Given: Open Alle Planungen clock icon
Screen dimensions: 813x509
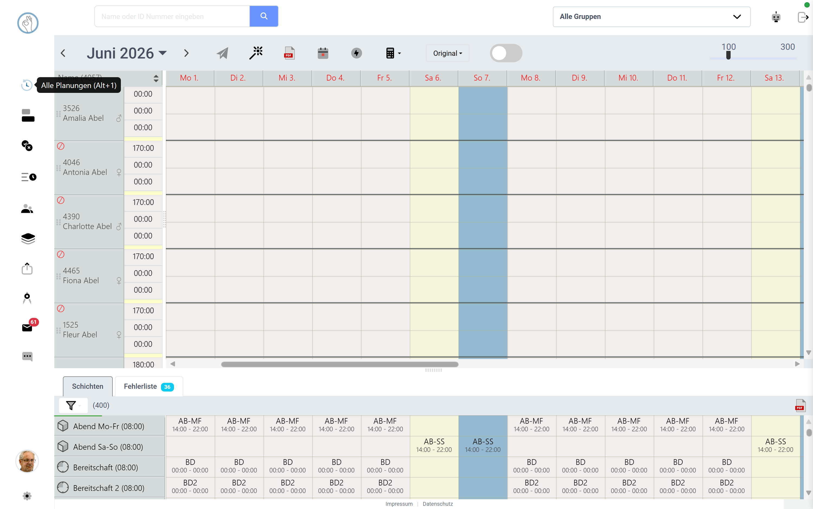Looking at the screenshot, I should point(27,85).
